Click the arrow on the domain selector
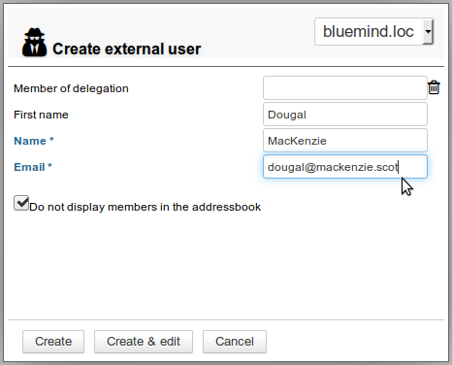The height and width of the screenshot is (365, 452). pyautogui.click(x=428, y=31)
